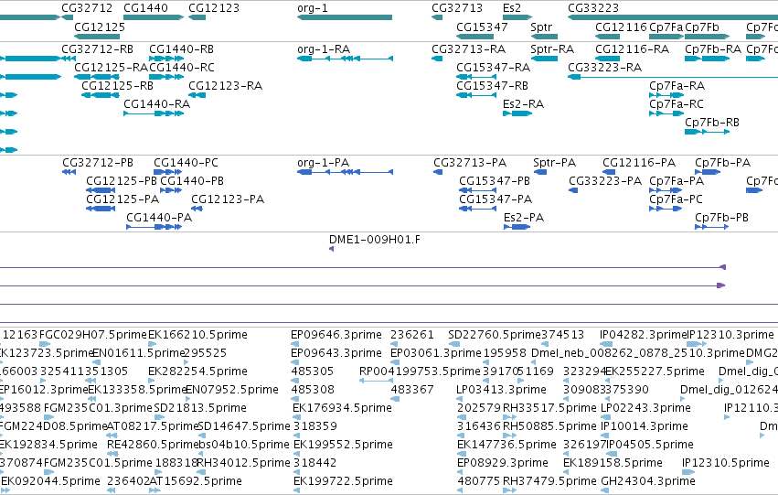Click the Es2-PA protein label
The height and width of the screenshot is (495, 778).
click(x=524, y=217)
